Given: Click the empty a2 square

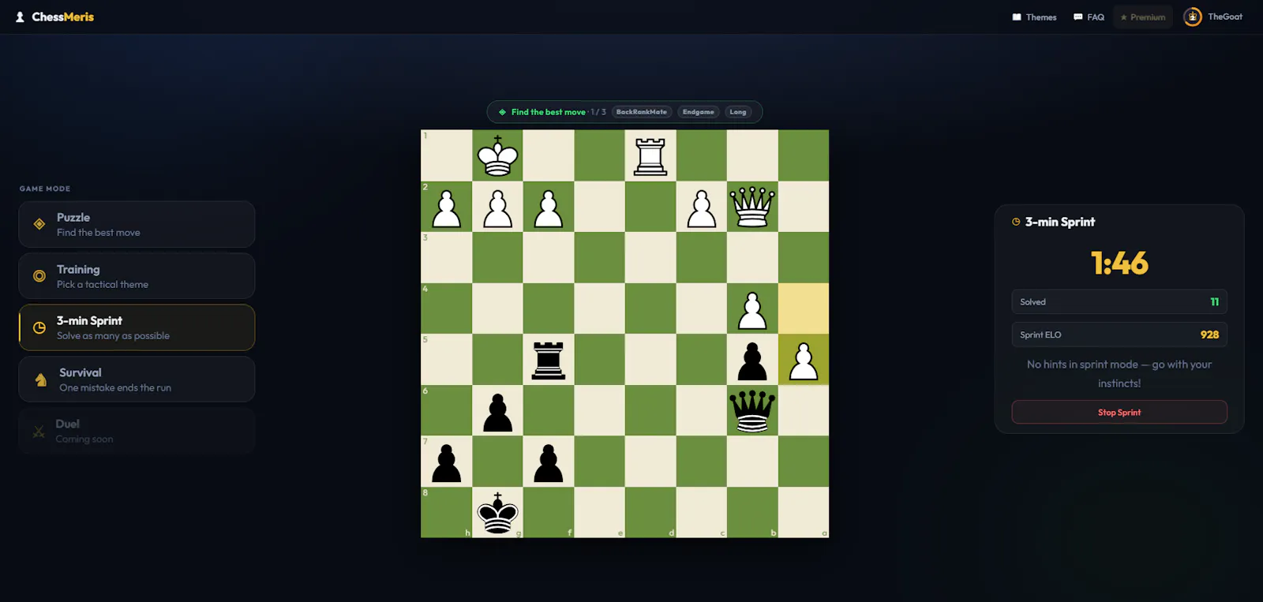Looking at the screenshot, I should click(x=804, y=207).
